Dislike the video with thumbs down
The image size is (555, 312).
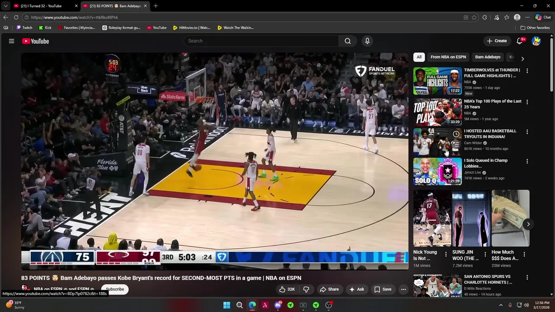coord(306,289)
